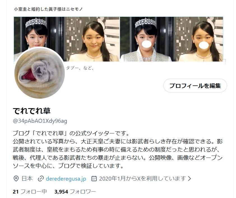Click the profile bio description text

pos(117,150)
